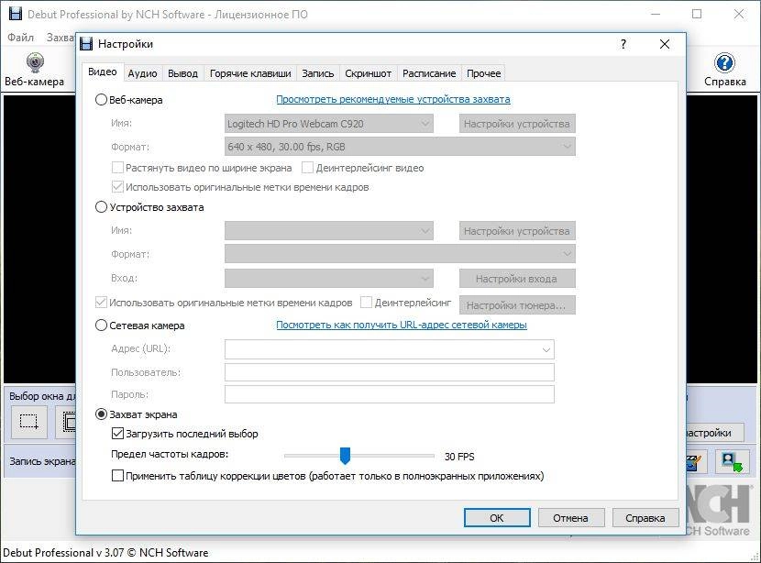Click the Настройки тюнера... button
Viewport: 761px width, 563px height.
click(517, 305)
